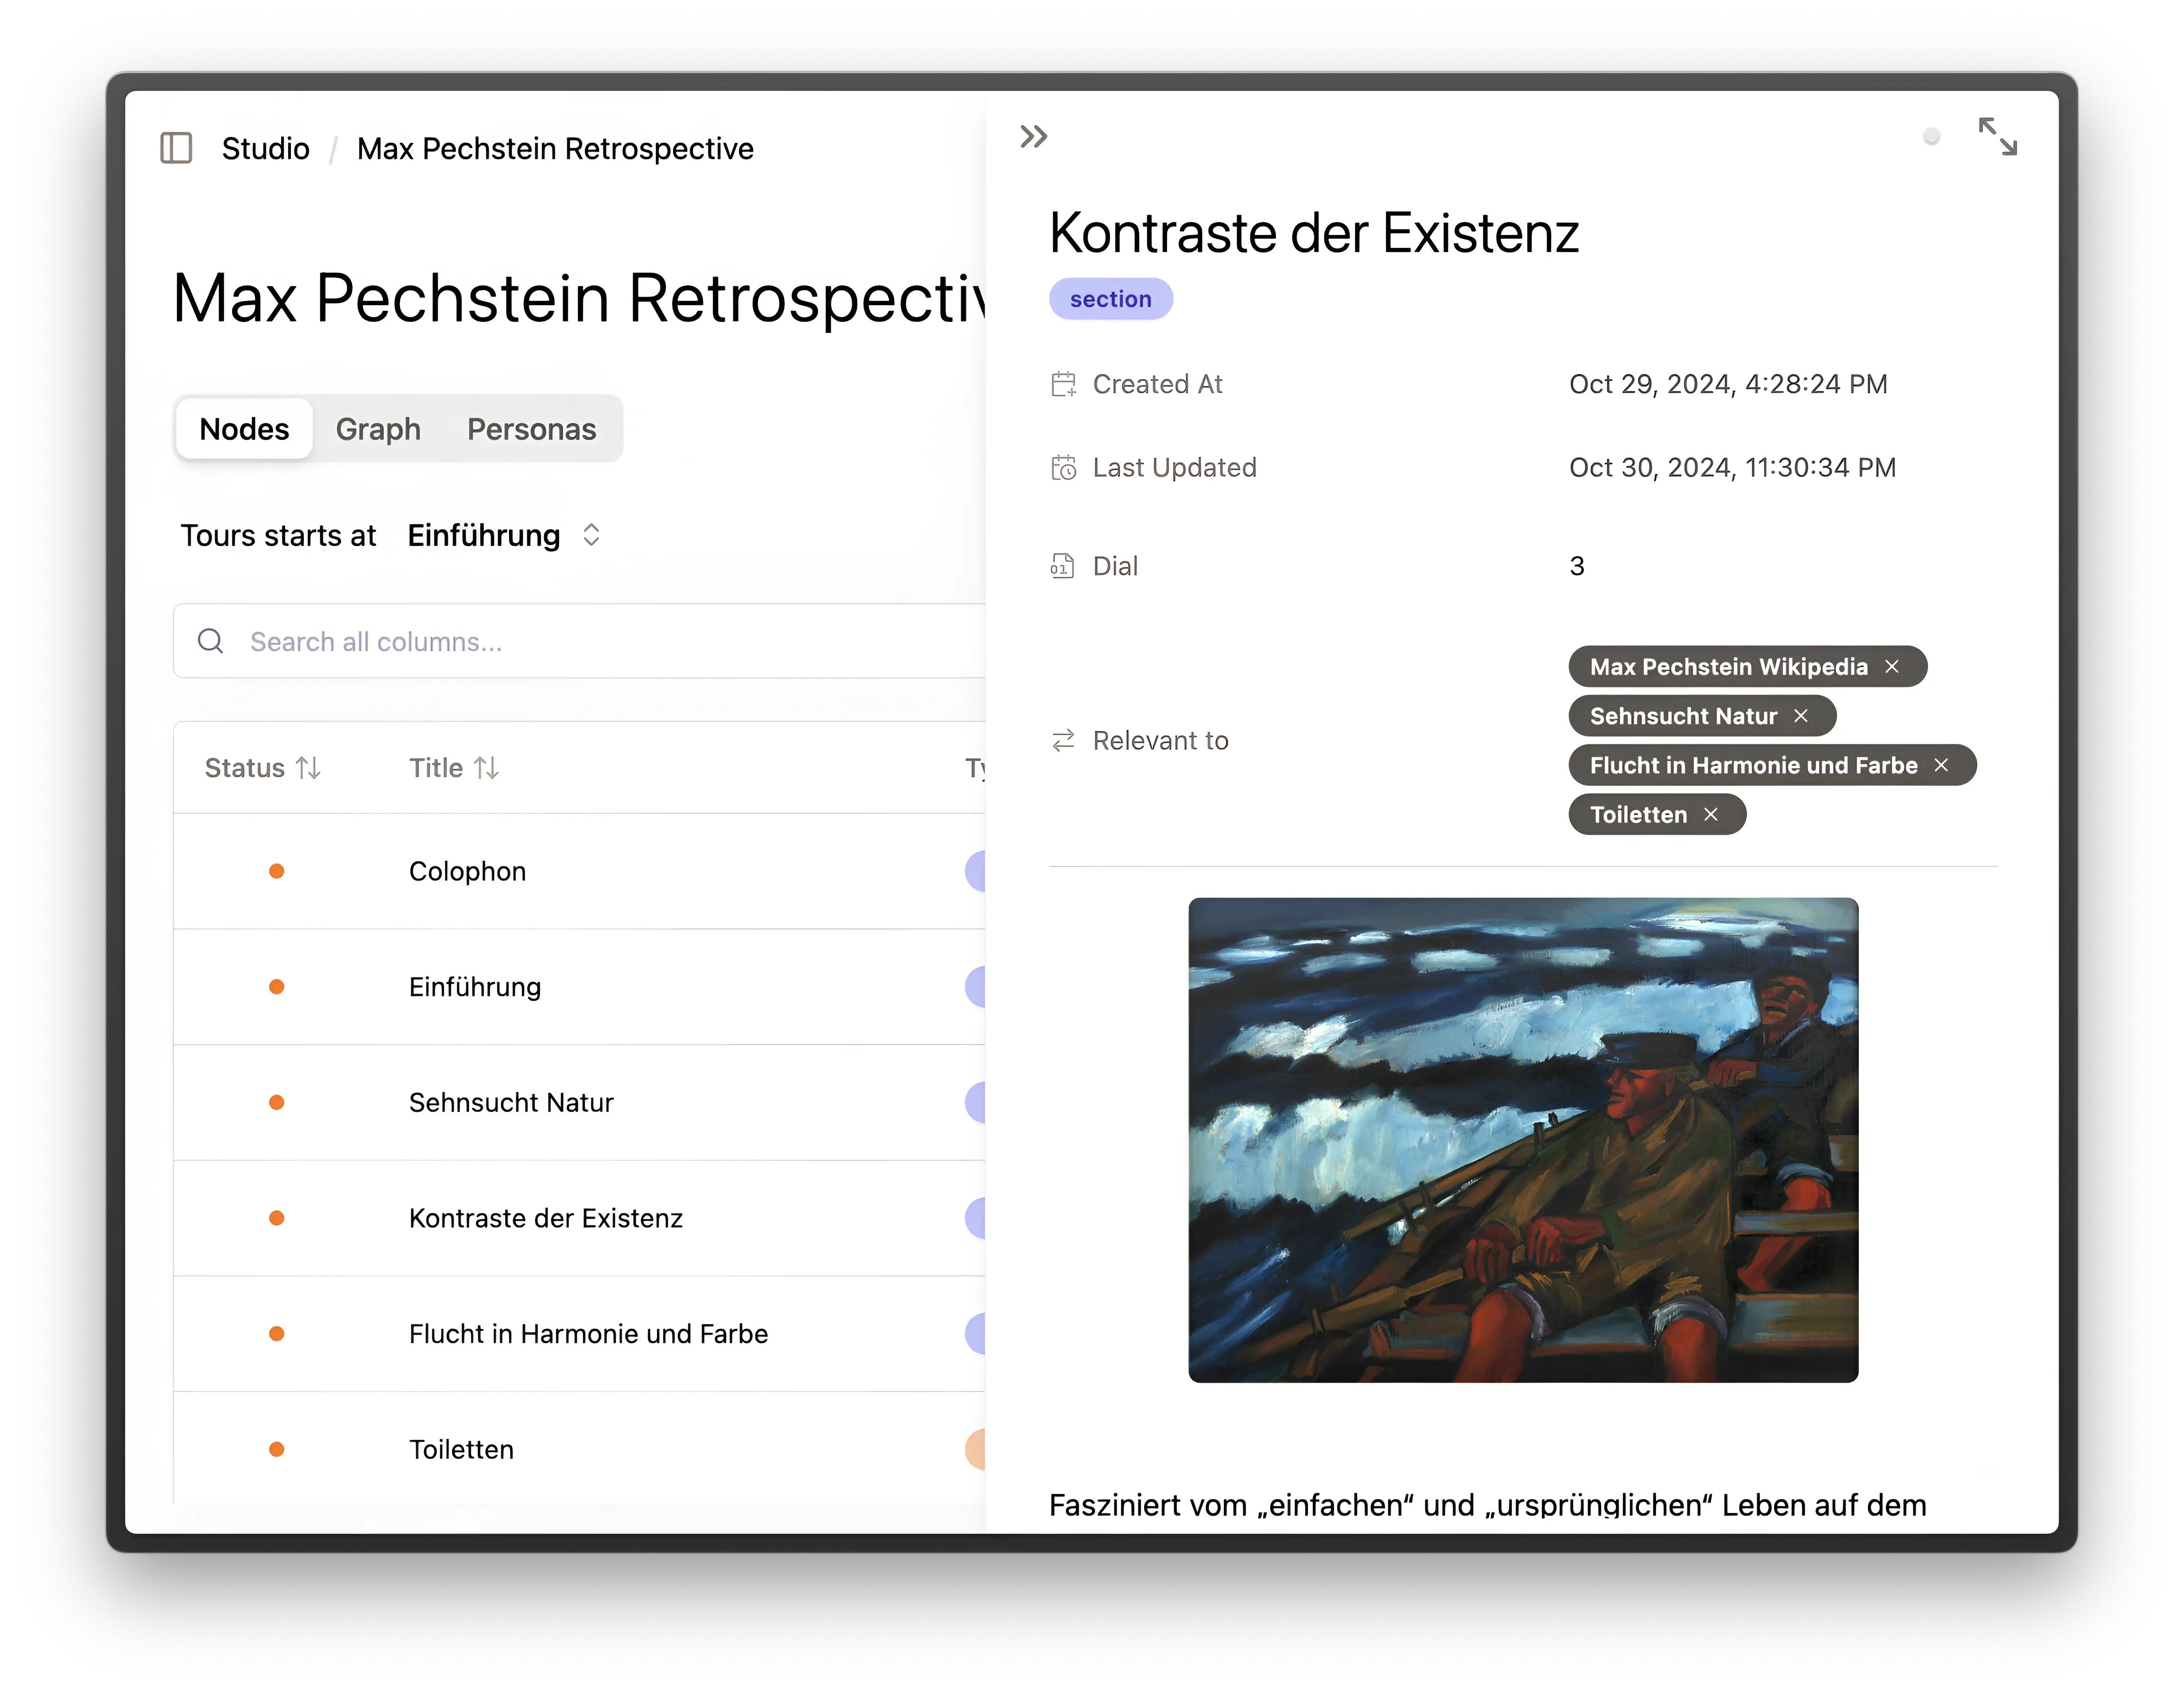
Task: Click the Dial value 3
Action: [x=1577, y=566]
